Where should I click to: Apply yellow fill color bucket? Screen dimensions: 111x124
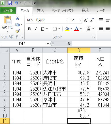click(x=67, y=29)
